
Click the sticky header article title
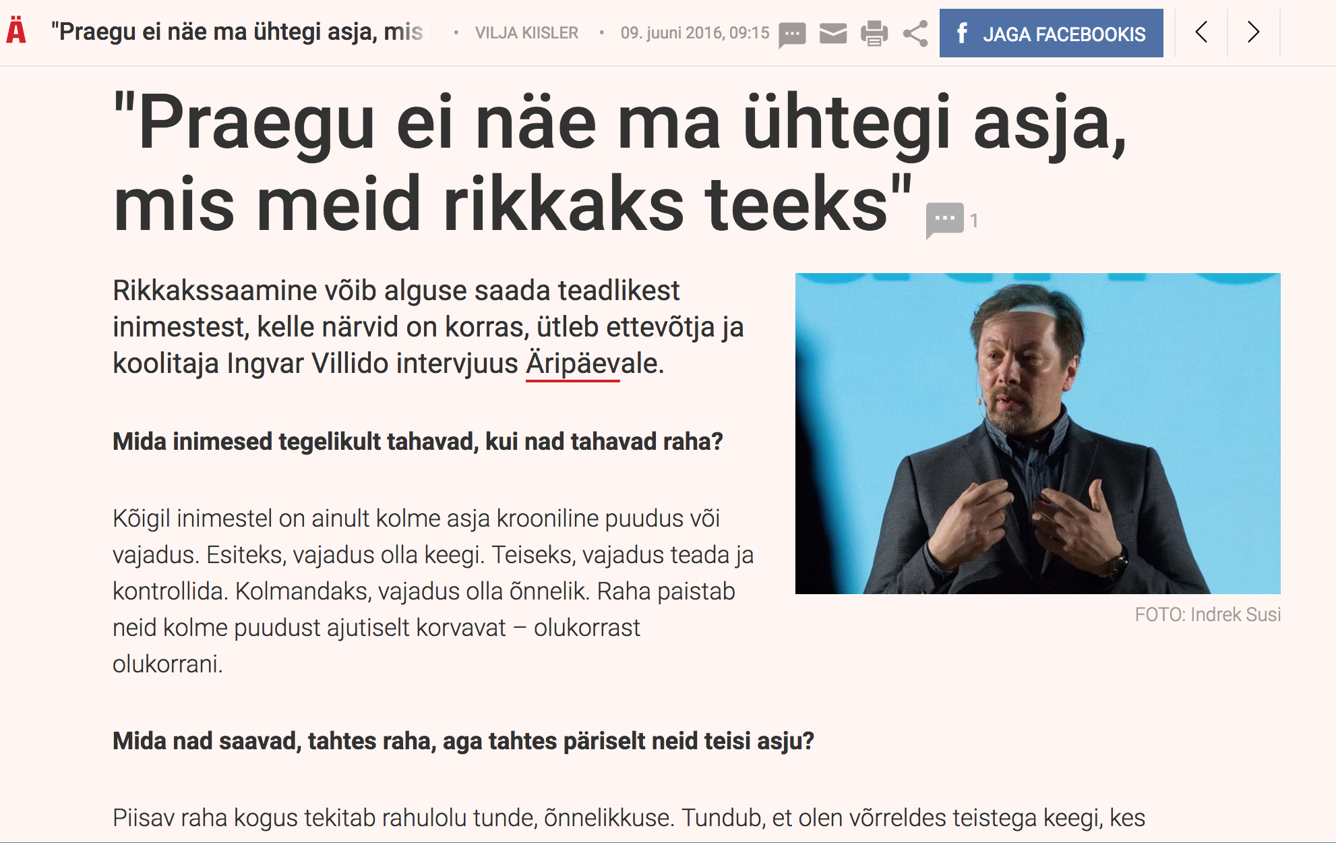[x=237, y=32]
